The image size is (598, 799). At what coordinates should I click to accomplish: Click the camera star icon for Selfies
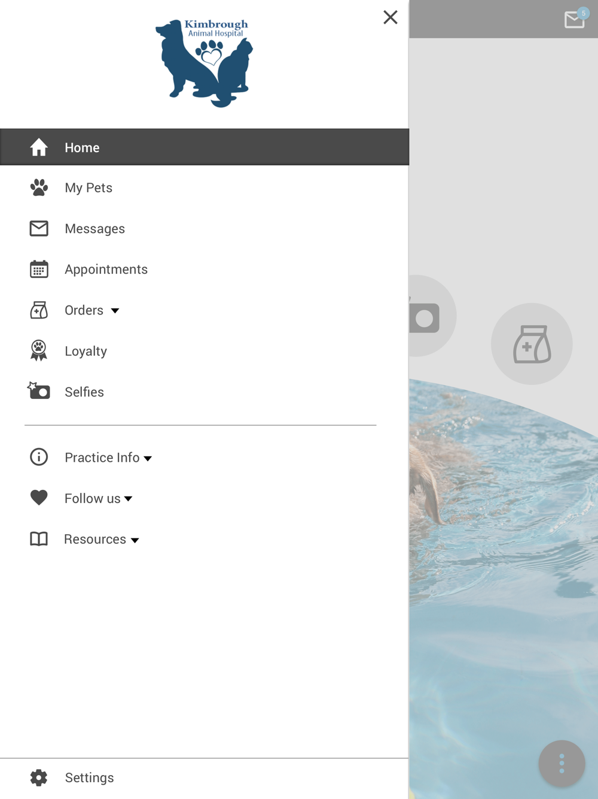pos(39,391)
